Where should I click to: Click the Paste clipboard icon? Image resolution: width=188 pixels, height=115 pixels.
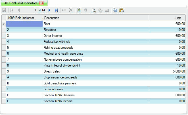122,10
